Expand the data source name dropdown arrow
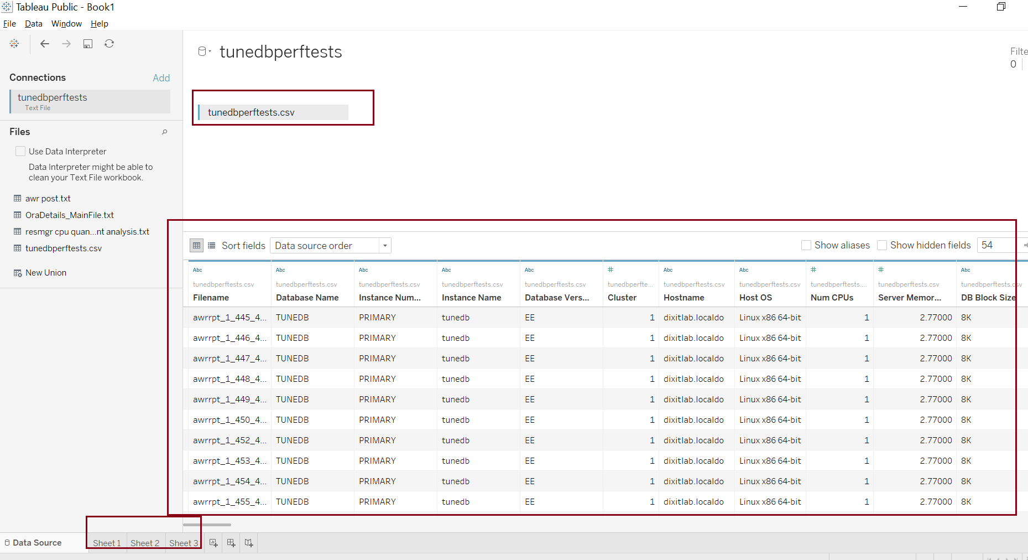Image resolution: width=1028 pixels, height=560 pixels. click(210, 51)
